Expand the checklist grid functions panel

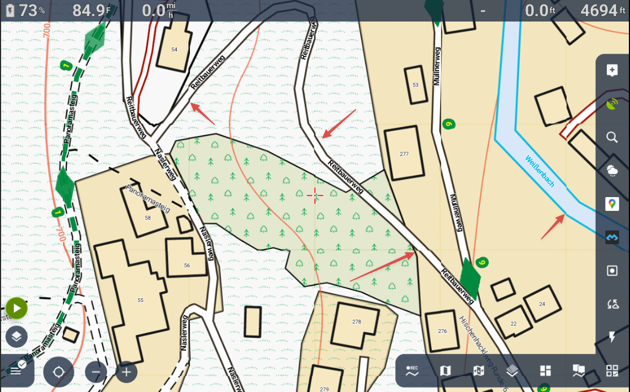point(612,371)
